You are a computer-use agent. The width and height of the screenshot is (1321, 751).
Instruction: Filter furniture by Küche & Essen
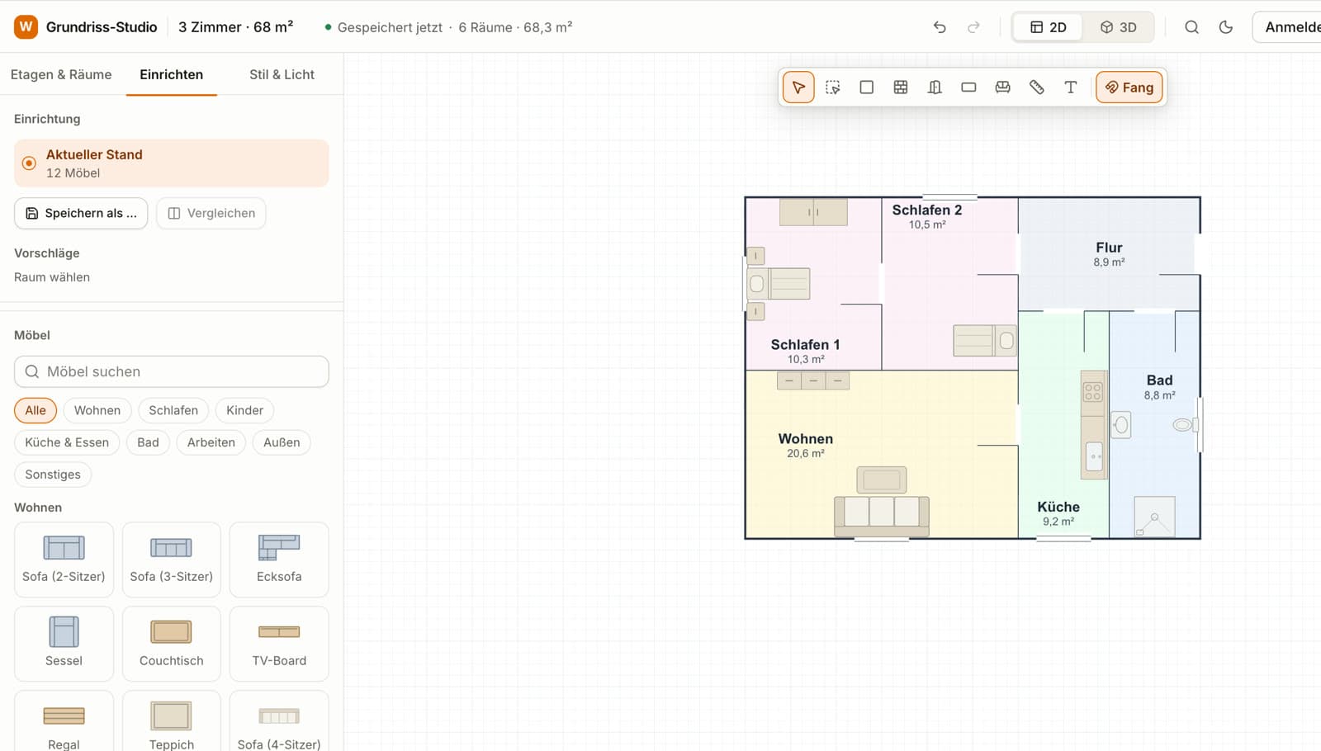click(67, 442)
